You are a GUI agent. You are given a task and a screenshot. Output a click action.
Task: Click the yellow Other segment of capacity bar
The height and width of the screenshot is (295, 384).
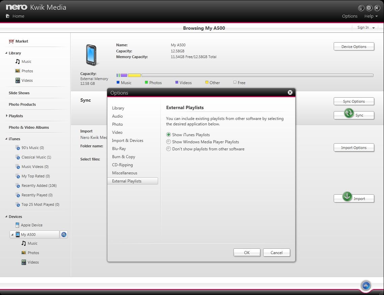click(x=134, y=75)
